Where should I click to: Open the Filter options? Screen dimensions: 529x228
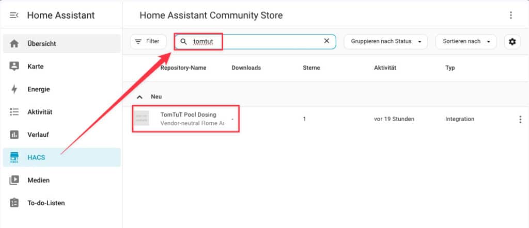(x=148, y=42)
